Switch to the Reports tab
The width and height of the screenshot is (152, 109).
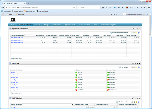(37, 25)
